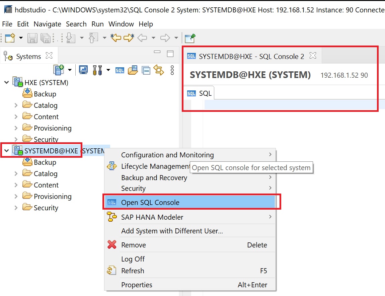Expand Provisioning folder under SYSTEMDB@HXE
The height and width of the screenshot is (296, 385).
(16, 196)
